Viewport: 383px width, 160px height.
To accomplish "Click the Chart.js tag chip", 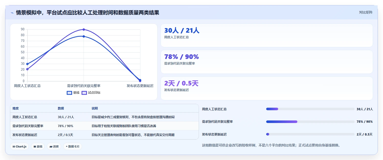I will point(19,146).
